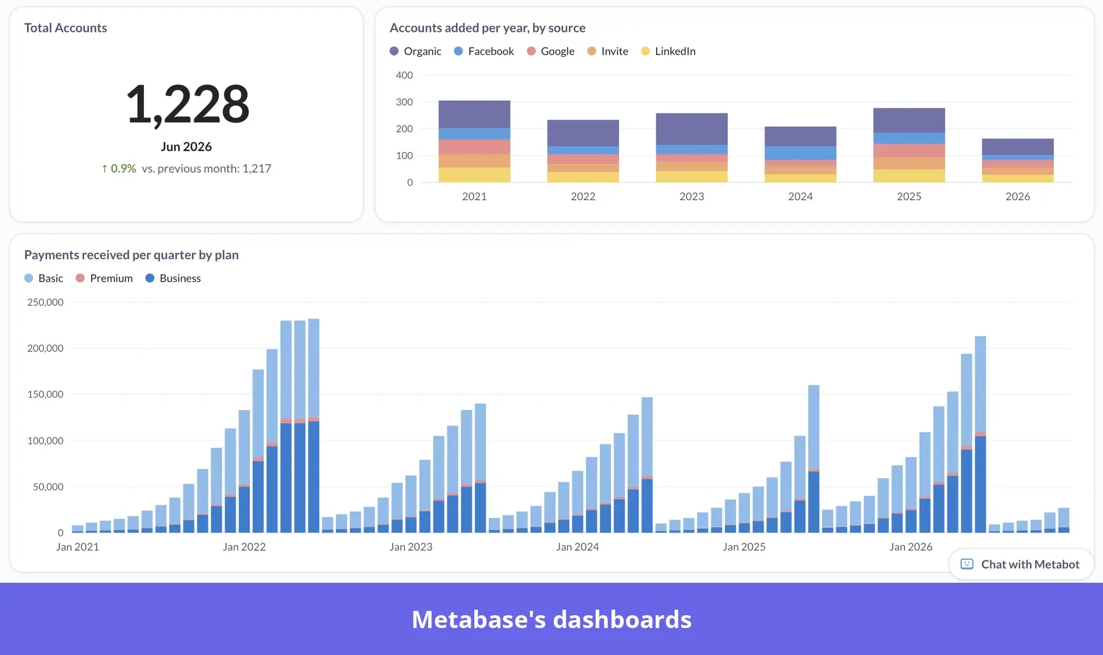Click the 'Jan 2024' x-axis label
The height and width of the screenshot is (655, 1103).
tap(578, 547)
